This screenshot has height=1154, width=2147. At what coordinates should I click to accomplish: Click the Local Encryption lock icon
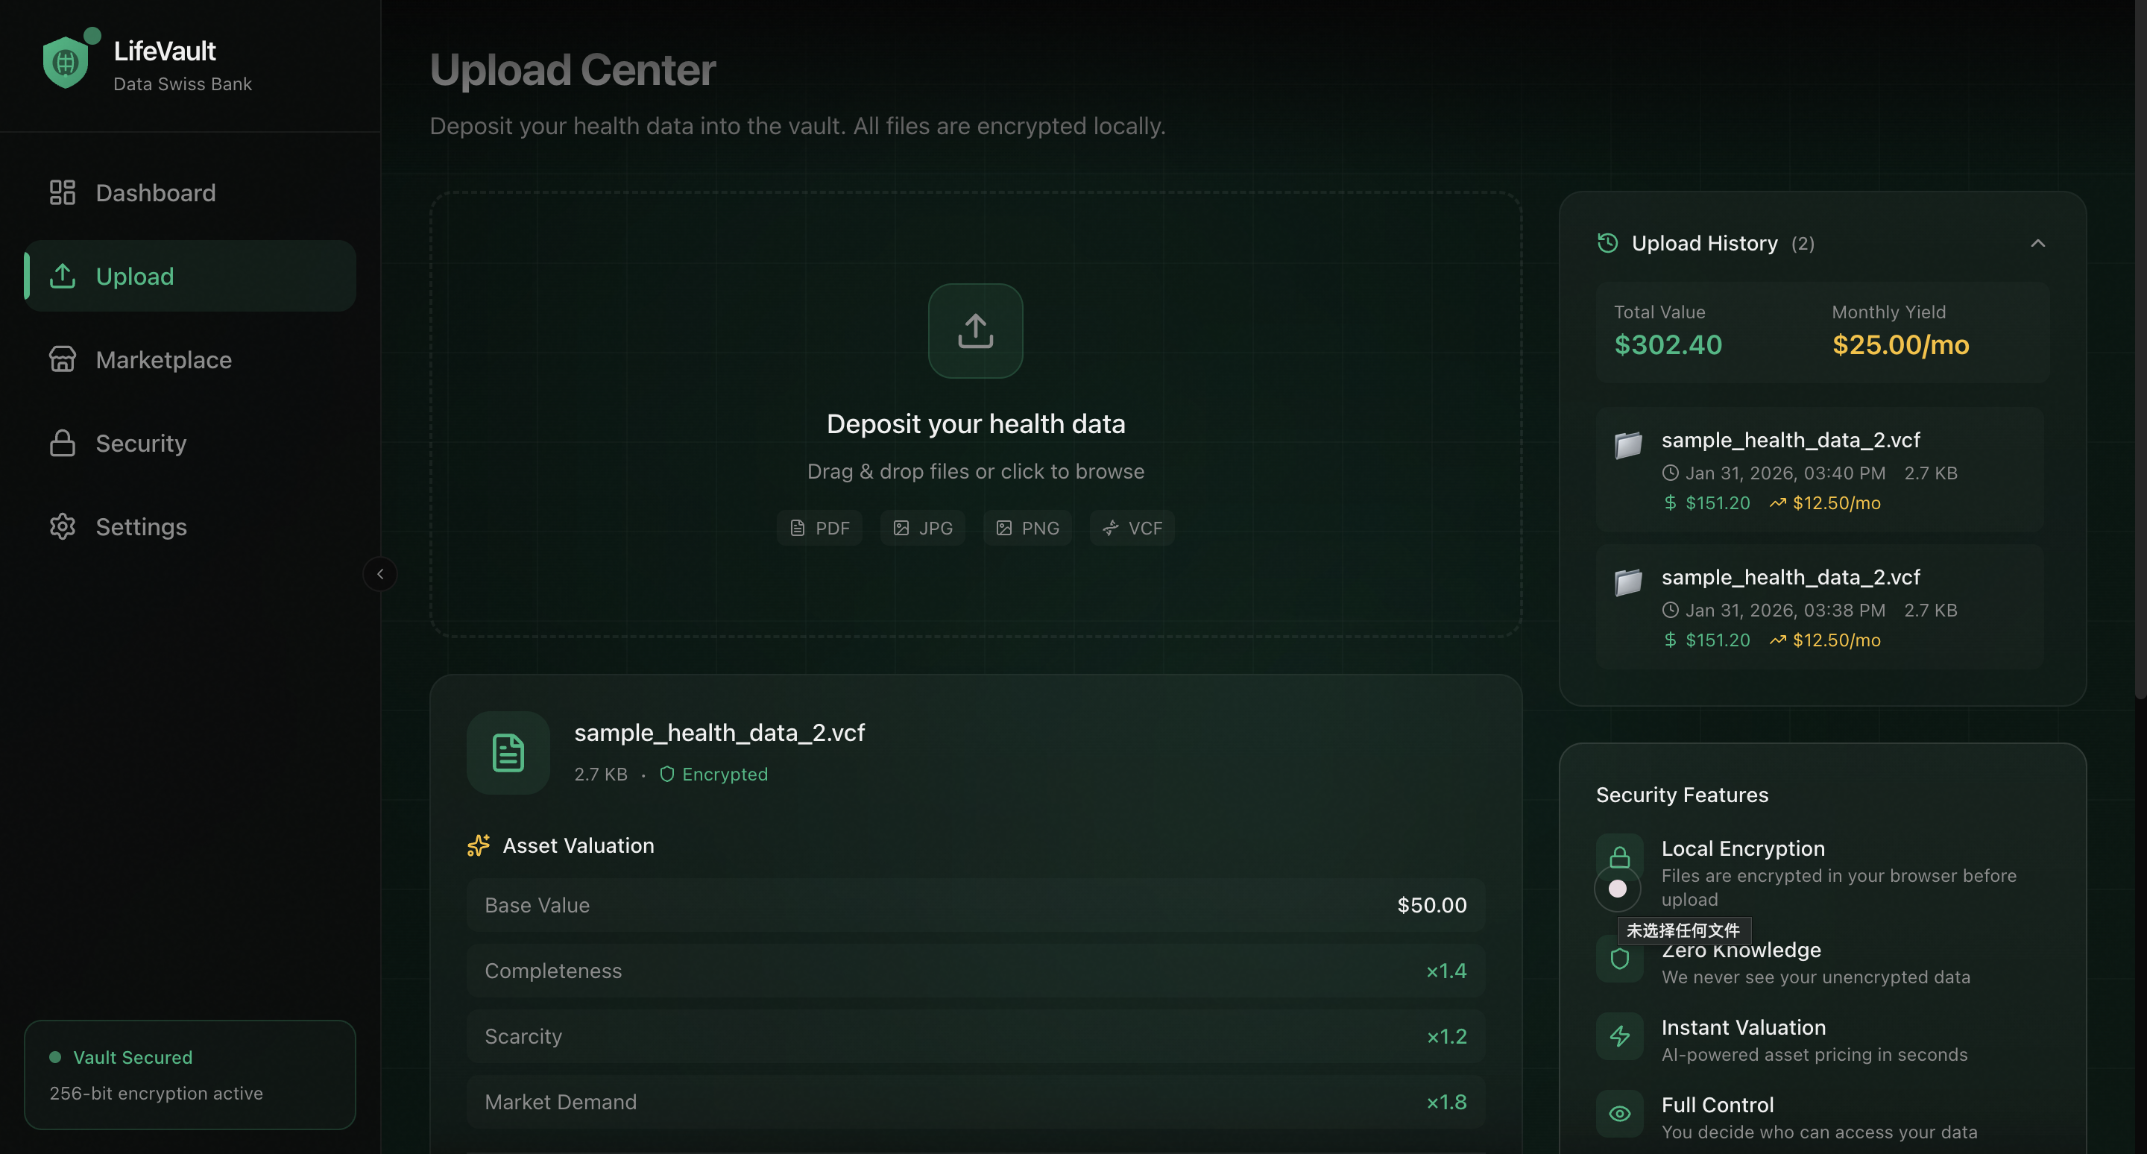tap(1619, 857)
